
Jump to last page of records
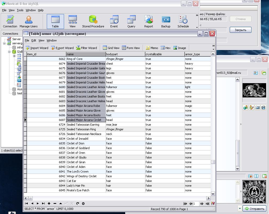[x=207, y=204]
